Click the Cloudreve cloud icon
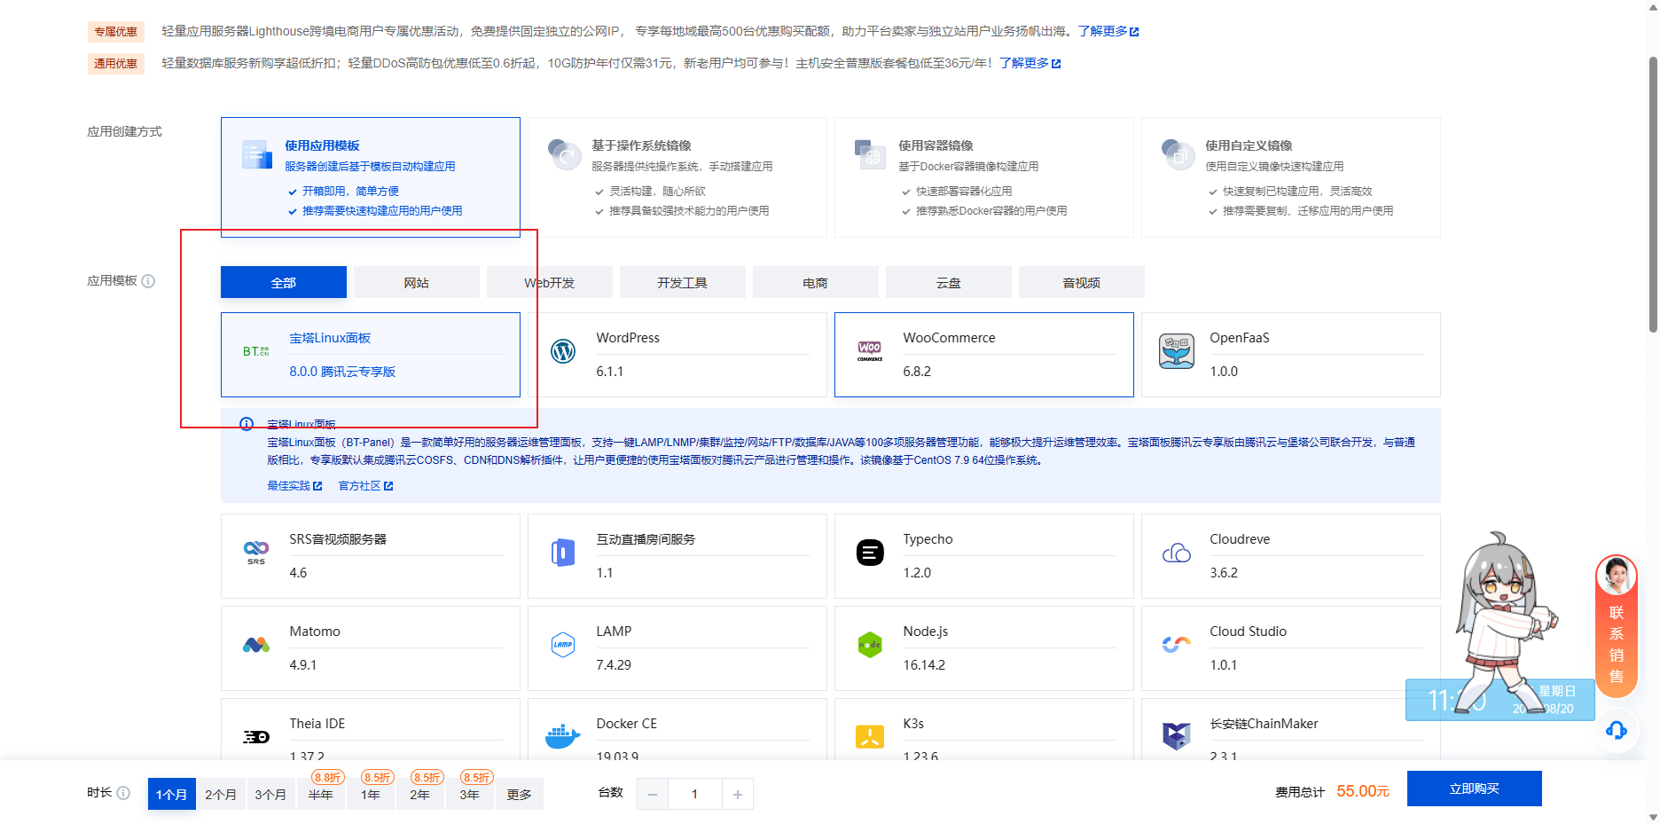Image resolution: width=1660 pixels, height=824 pixels. tap(1177, 551)
